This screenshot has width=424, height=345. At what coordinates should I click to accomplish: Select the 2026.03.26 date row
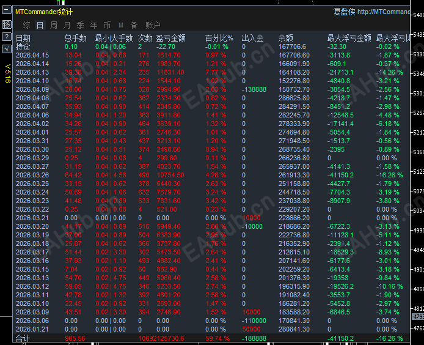point(32,175)
